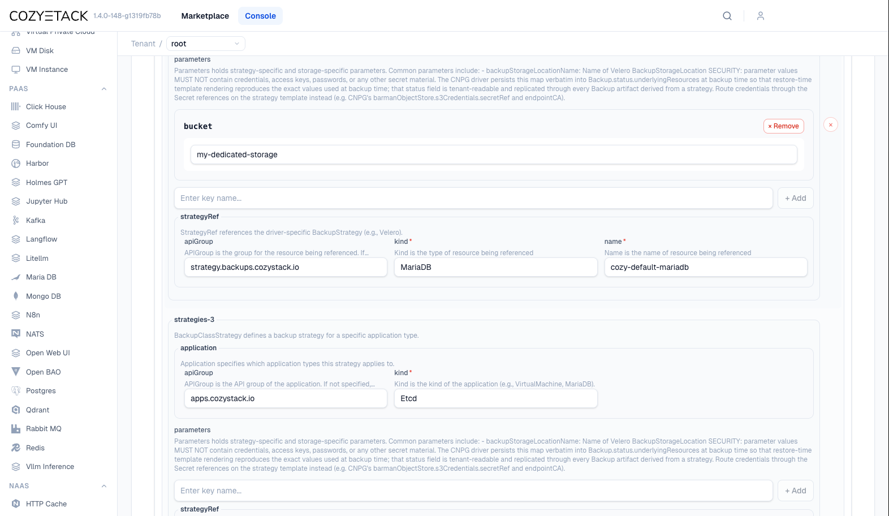Click the HTTP Cache icon
The image size is (889, 516).
(x=16, y=504)
